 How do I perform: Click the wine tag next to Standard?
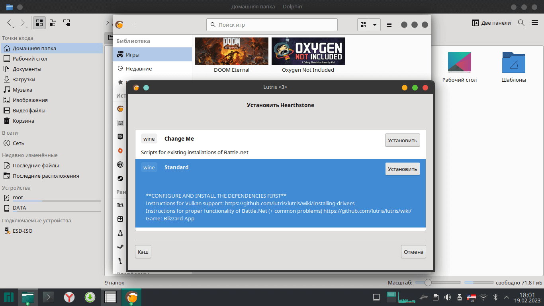[x=149, y=167]
